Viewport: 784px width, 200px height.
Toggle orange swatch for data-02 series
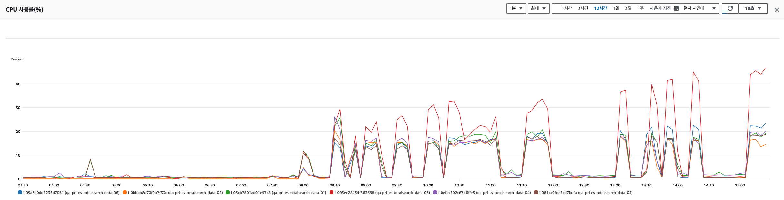125,193
